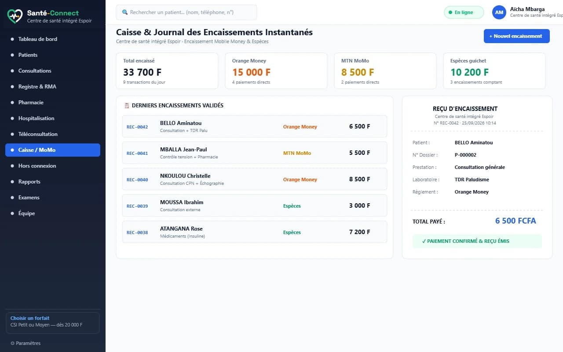Open the Examens section
The width and height of the screenshot is (563, 352).
coord(53,198)
